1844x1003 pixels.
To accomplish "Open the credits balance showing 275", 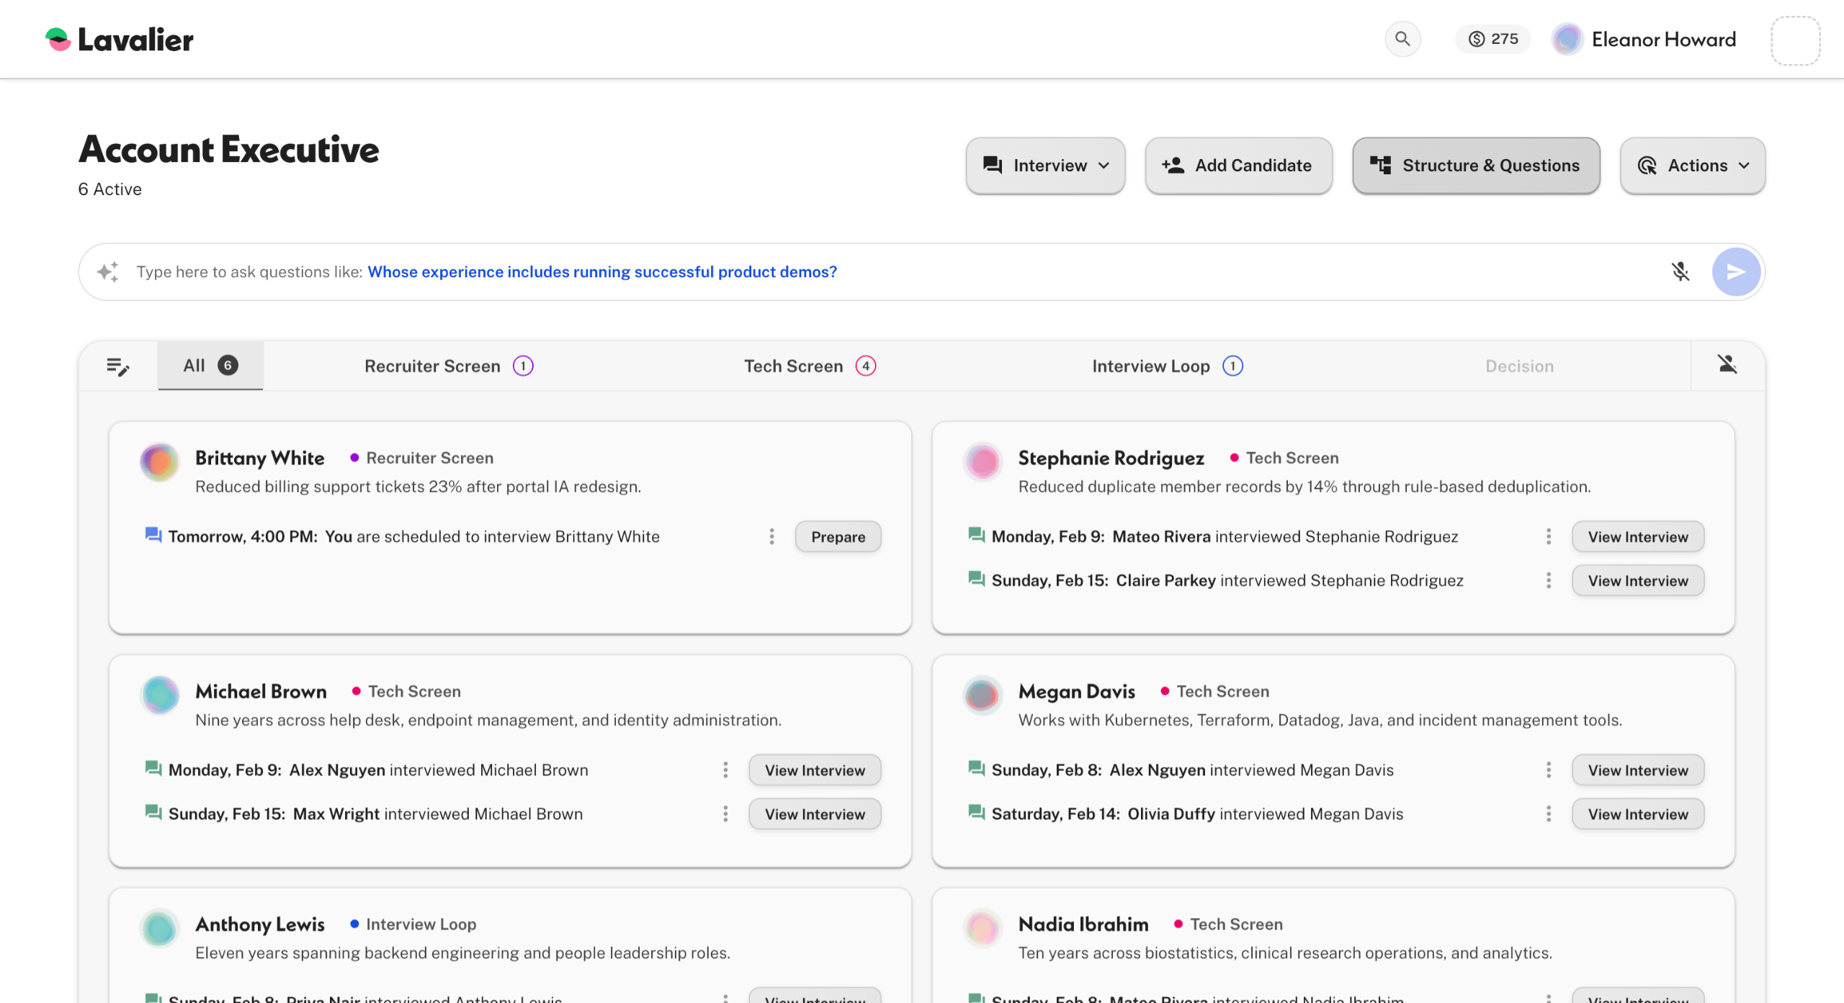I will [x=1492, y=39].
